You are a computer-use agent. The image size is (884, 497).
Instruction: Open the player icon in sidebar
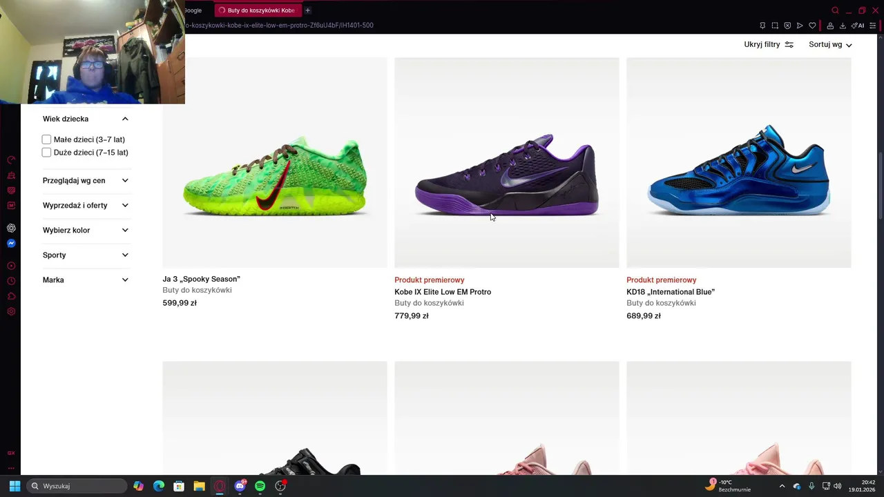[11, 266]
